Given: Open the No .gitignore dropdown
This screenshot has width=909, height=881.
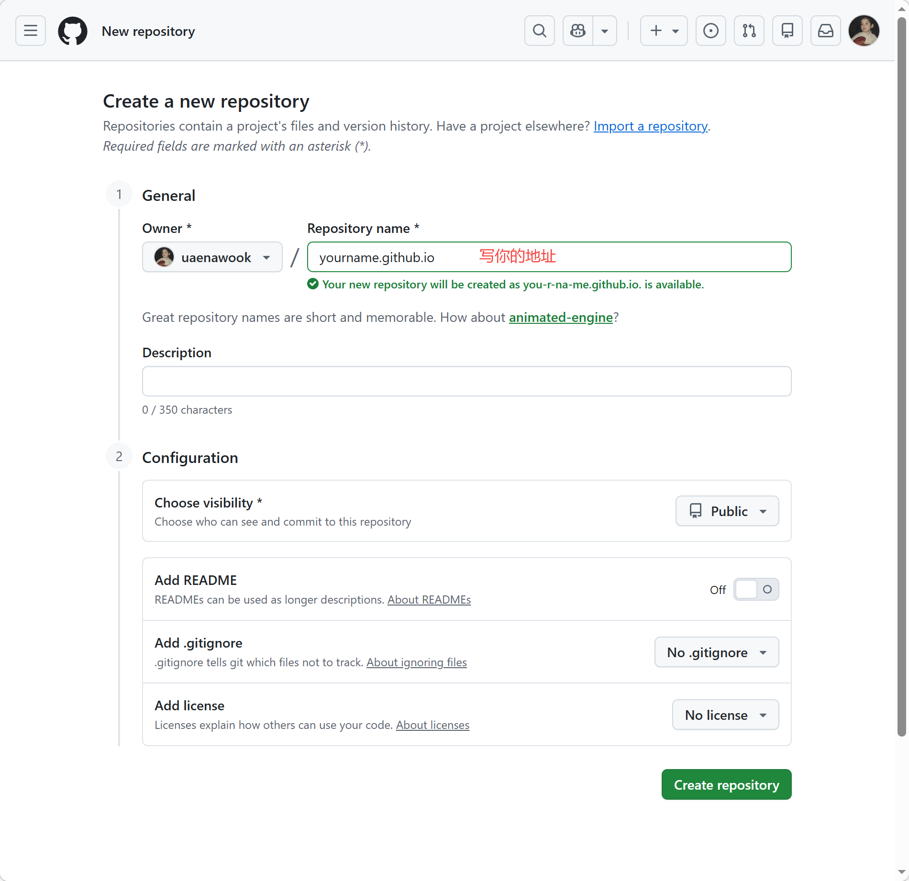Looking at the screenshot, I should coord(716,652).
